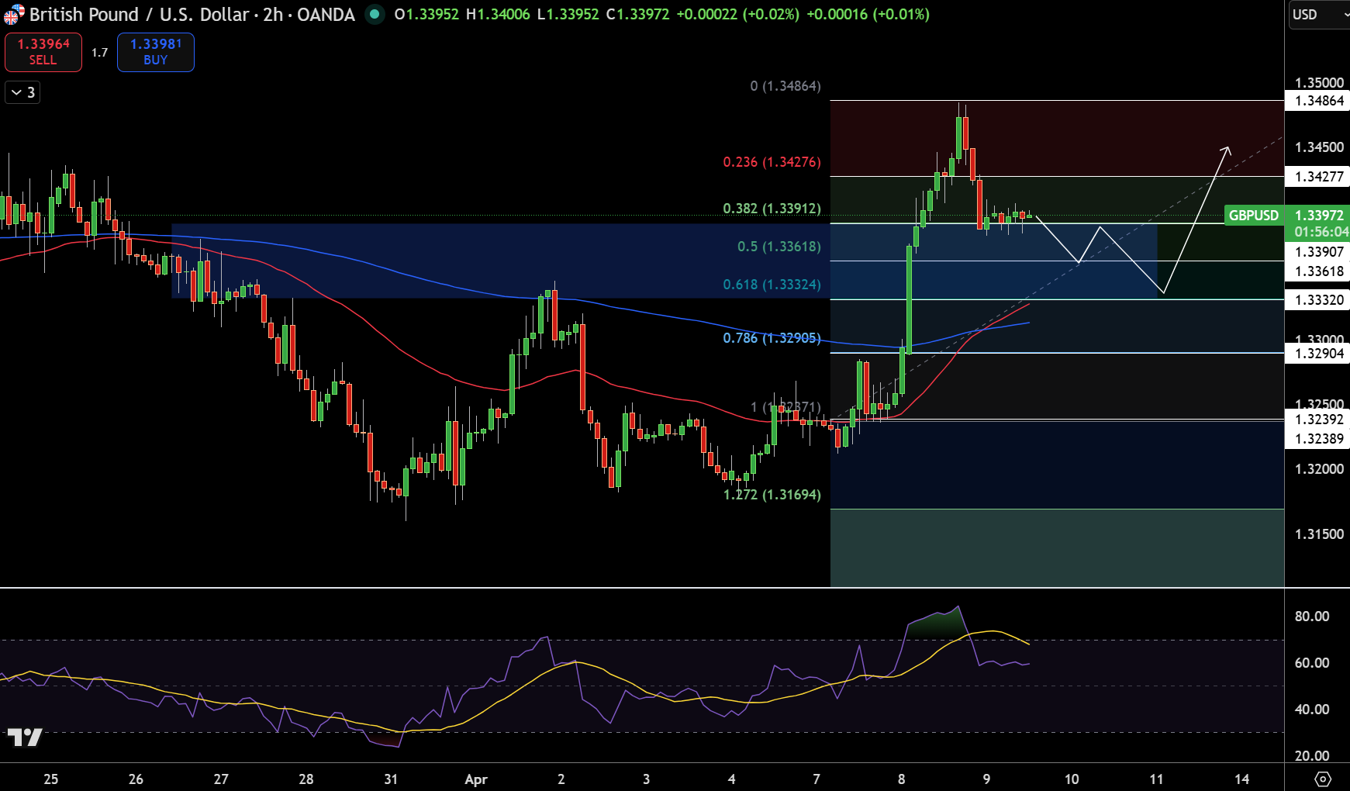Click the change value +0.00022 (+0.02%)
Screen dimensions: 1350x791
(x=737, y=14)
